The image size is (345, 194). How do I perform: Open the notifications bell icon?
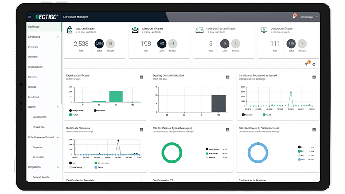tap(294, 17)
